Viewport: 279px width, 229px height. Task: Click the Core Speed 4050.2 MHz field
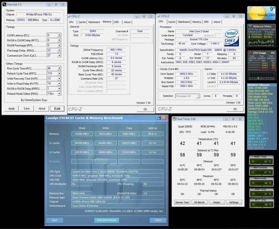point(186,74)
